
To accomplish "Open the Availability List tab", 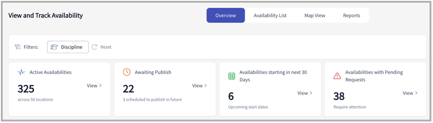I will pyautogui.click(x=270, y=15).
